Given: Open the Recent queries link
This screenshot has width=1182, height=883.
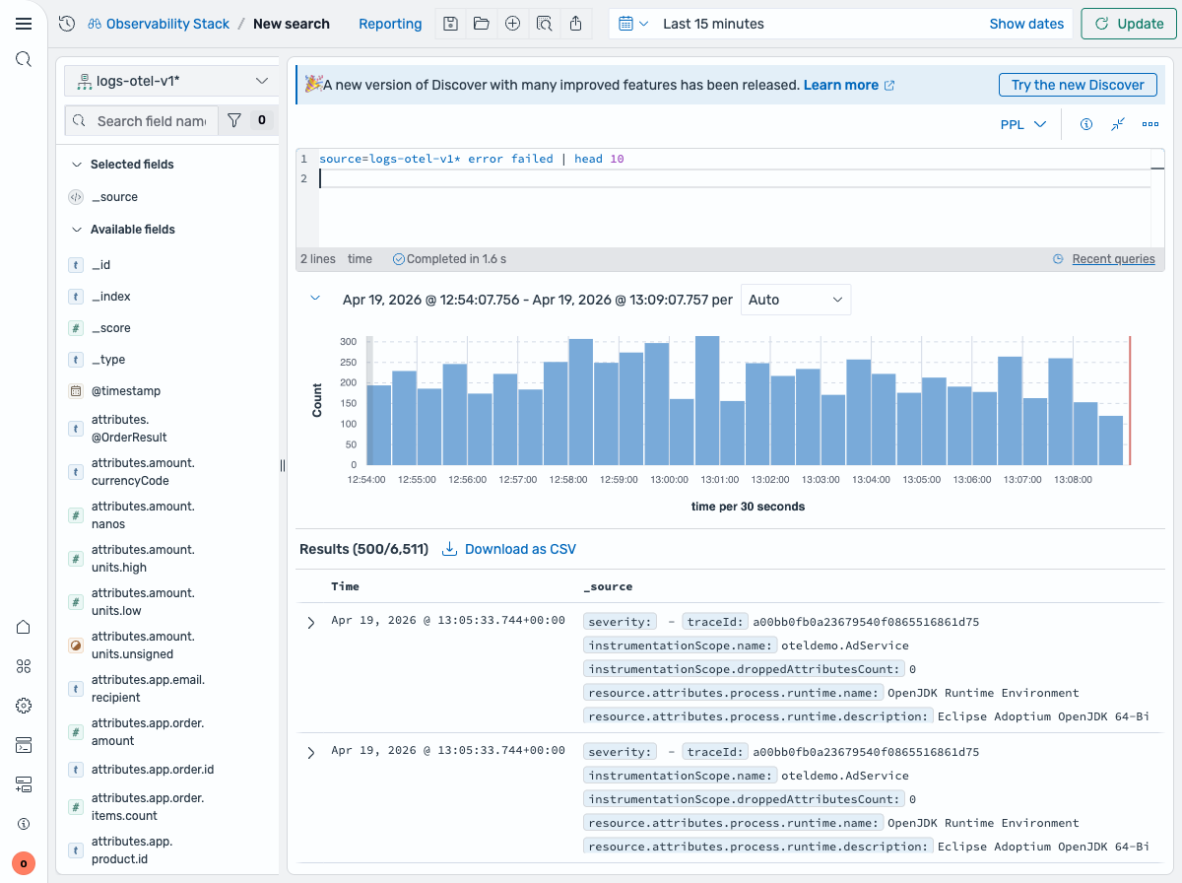Looking at the screenshot, I should (x=1113, y=258).
